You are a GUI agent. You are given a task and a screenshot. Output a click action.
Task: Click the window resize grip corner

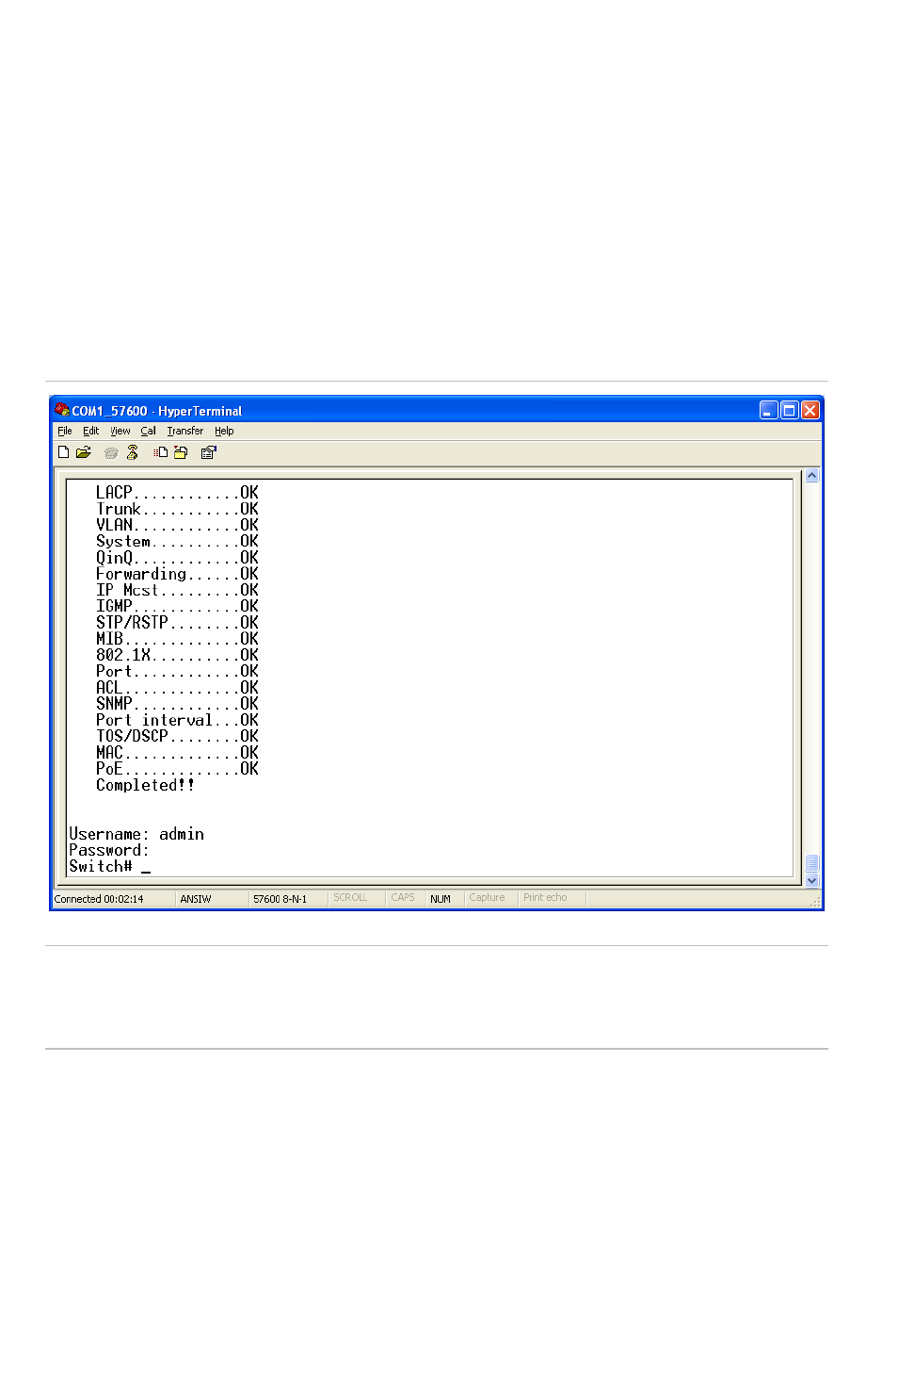pyautogui.click(x=815, y=902)
